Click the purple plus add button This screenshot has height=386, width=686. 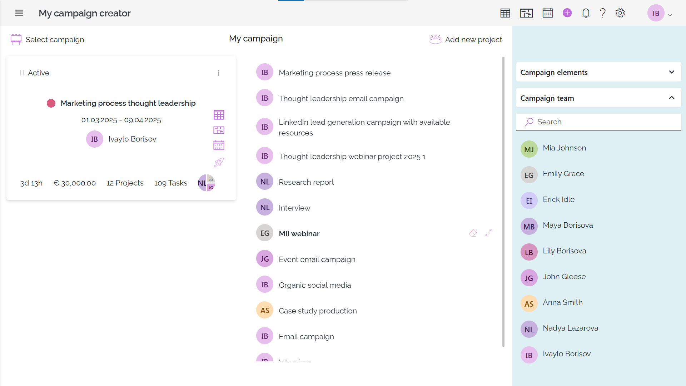point(567,13)
